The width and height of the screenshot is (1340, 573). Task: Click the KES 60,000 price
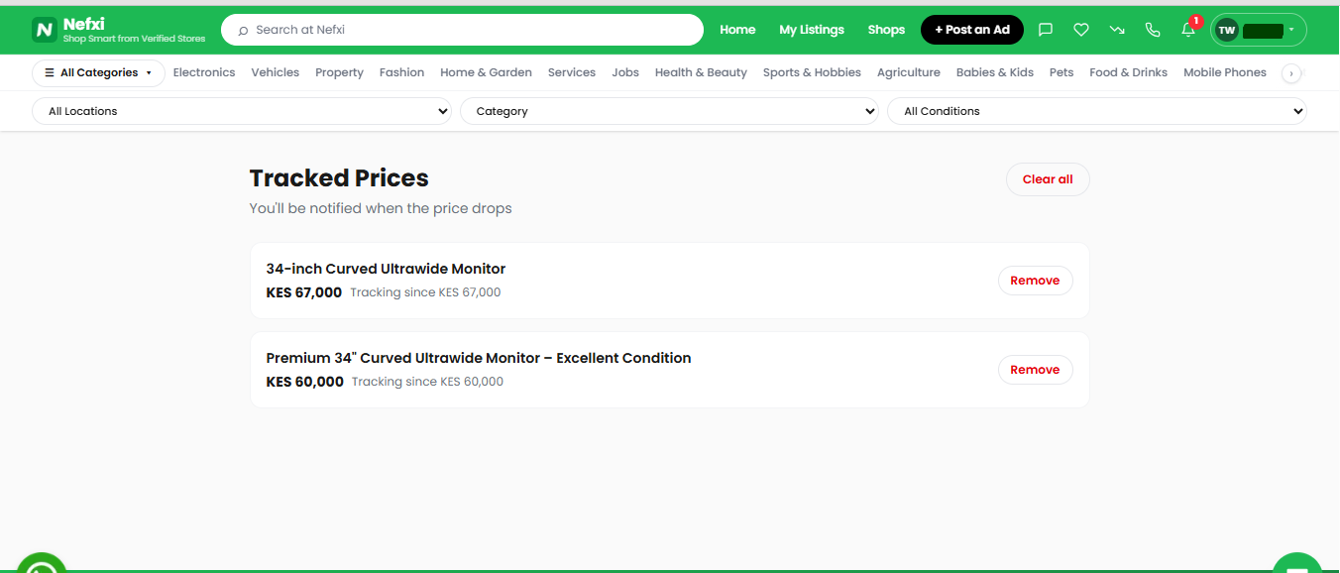pyautogui.click(x=305, y=382)
